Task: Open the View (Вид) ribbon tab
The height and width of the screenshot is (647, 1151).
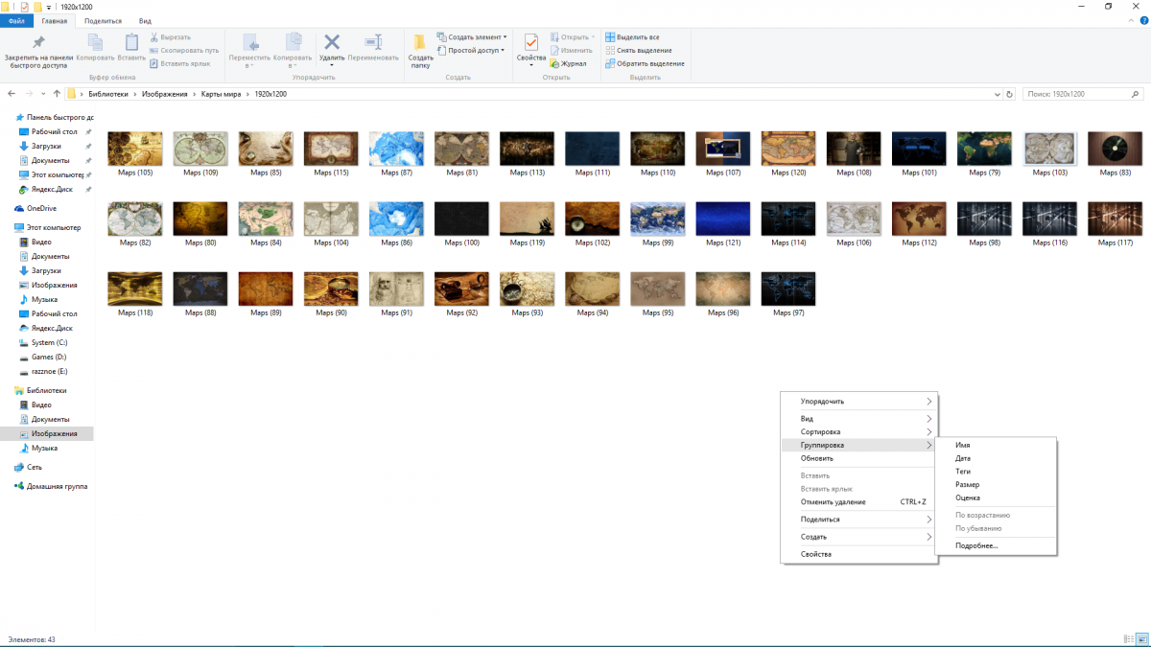Action: (145, 20)
